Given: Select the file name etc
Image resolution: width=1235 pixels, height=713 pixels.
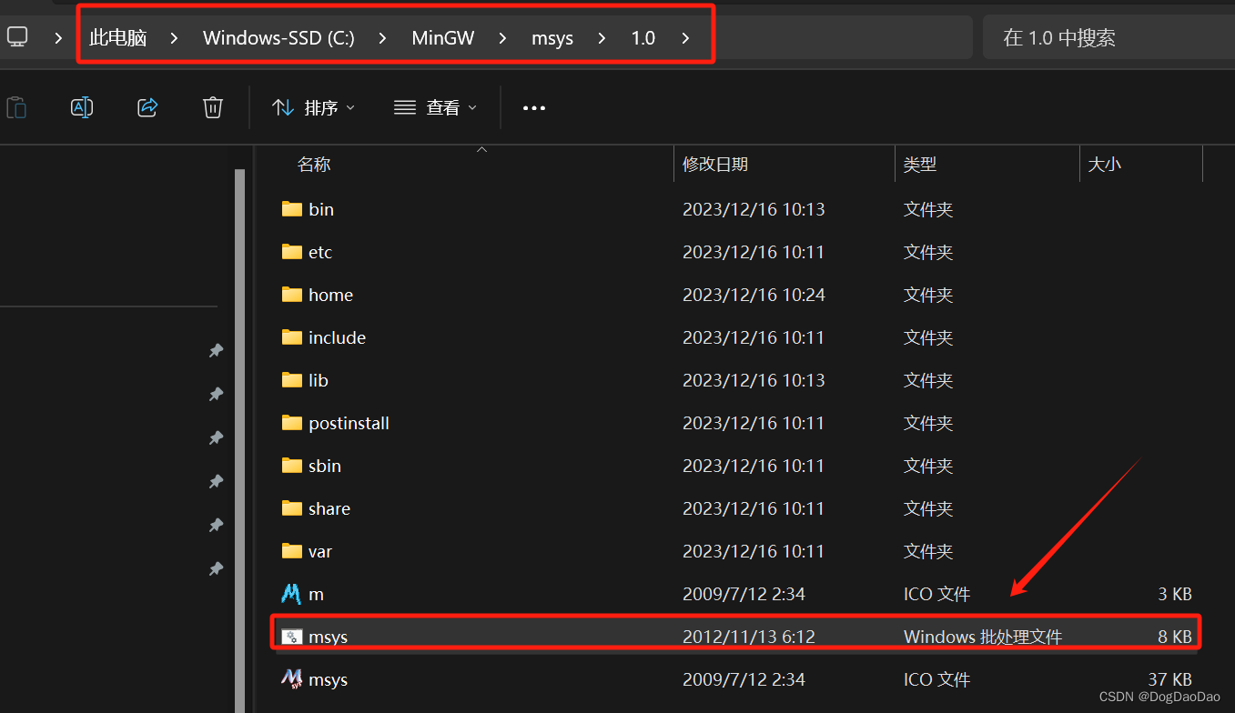Looking at the screenshot, I should pyautogui.click(x=320, y=252).
